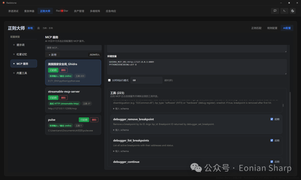Toggle 已启用 on the pulse server
The image size is (301, 180).
[x=84, y=120]
